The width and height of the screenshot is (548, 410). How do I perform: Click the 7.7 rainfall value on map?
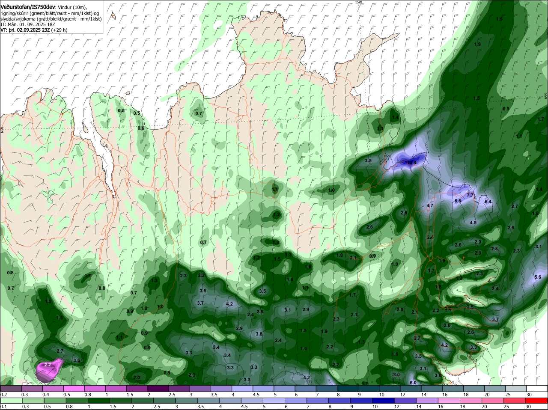pos(470,195)
